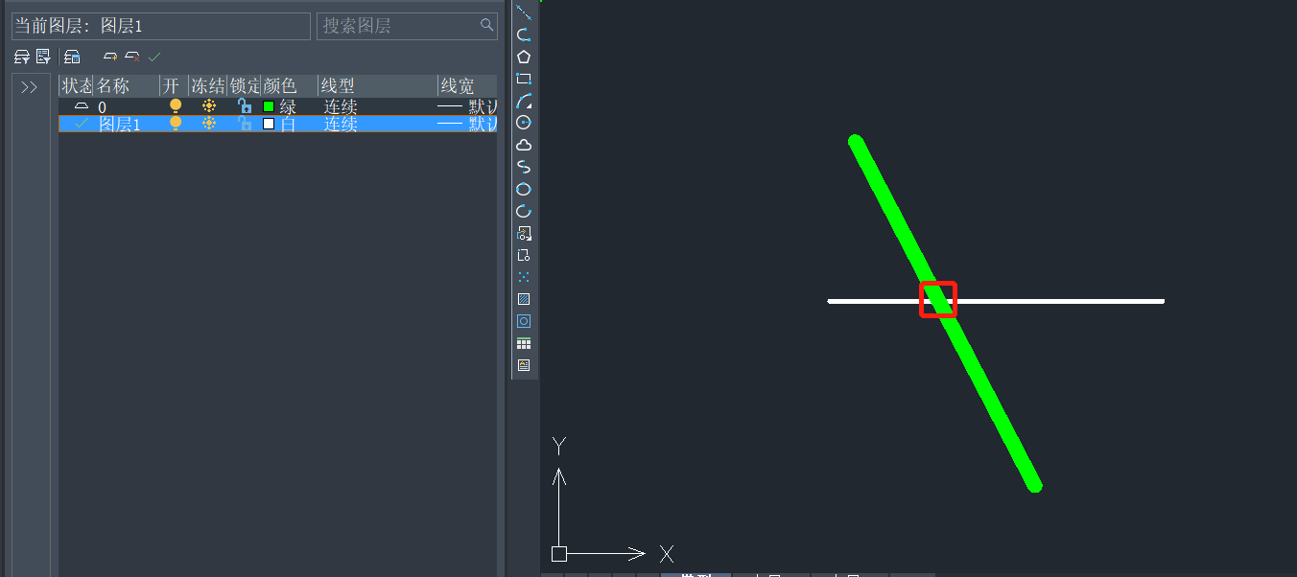
Task: Select the Polygon tool
Action: tap(524, 57)
